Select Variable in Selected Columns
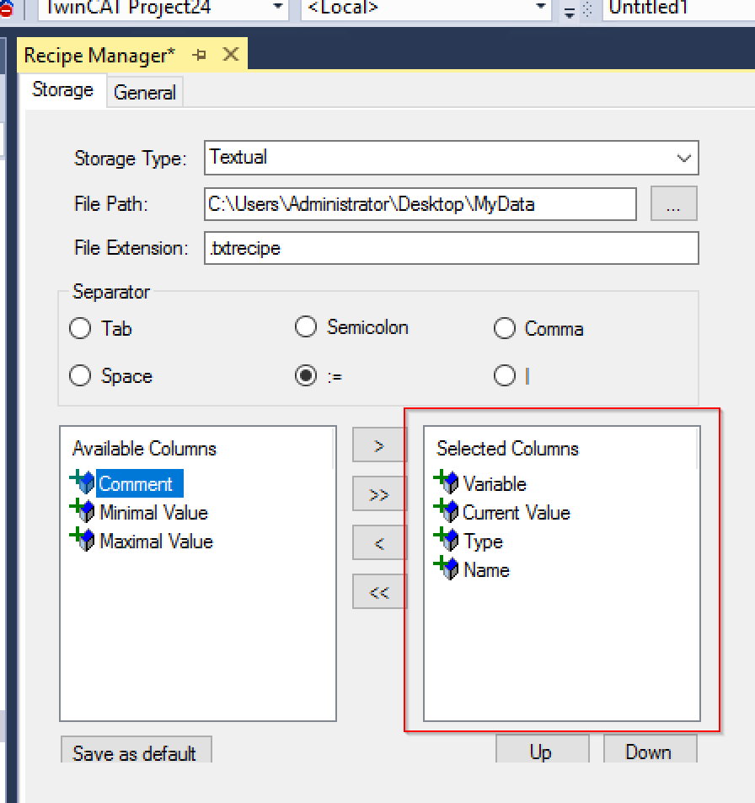755x803 pixels. [x=495, y=484]
